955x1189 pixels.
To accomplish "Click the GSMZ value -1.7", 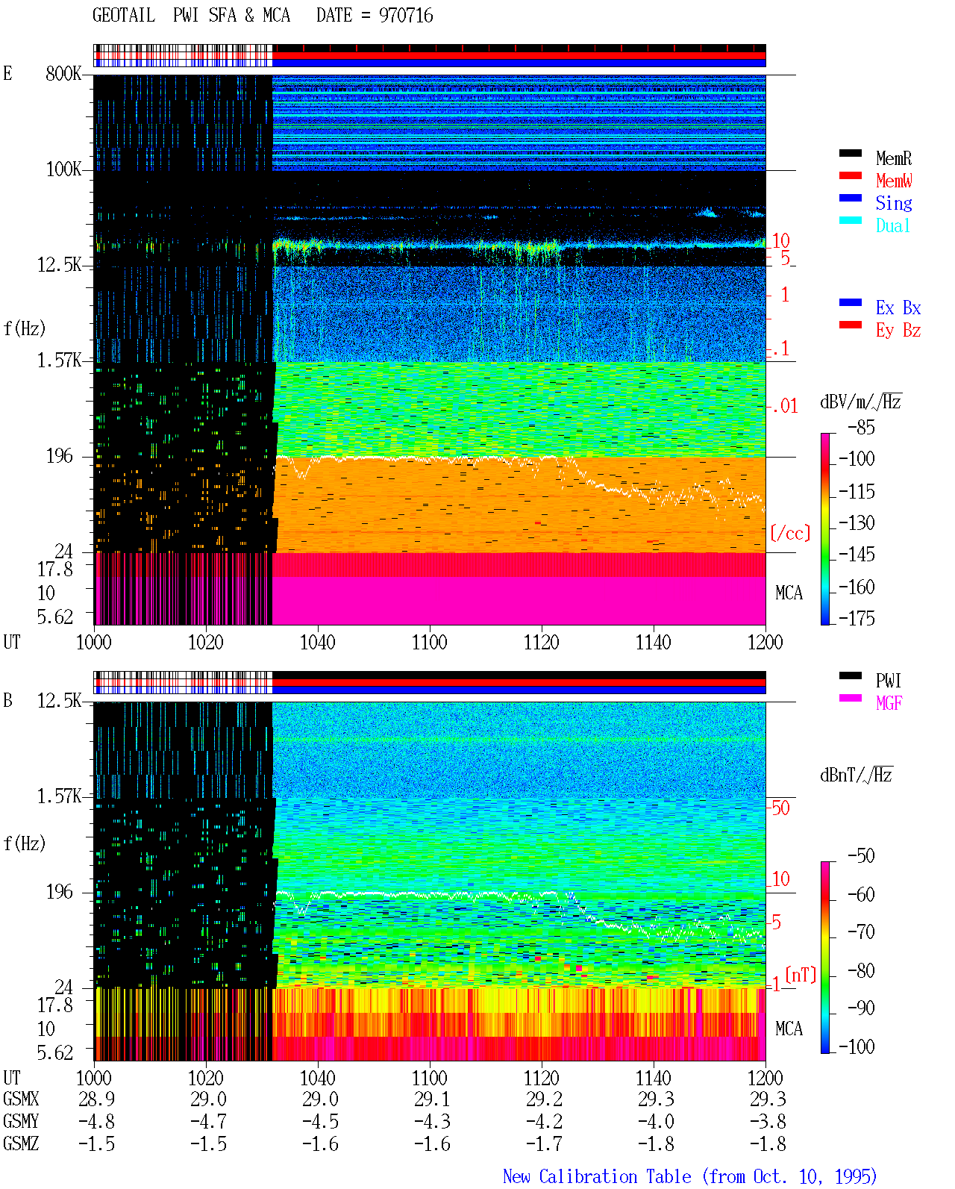I will 544,1143.
